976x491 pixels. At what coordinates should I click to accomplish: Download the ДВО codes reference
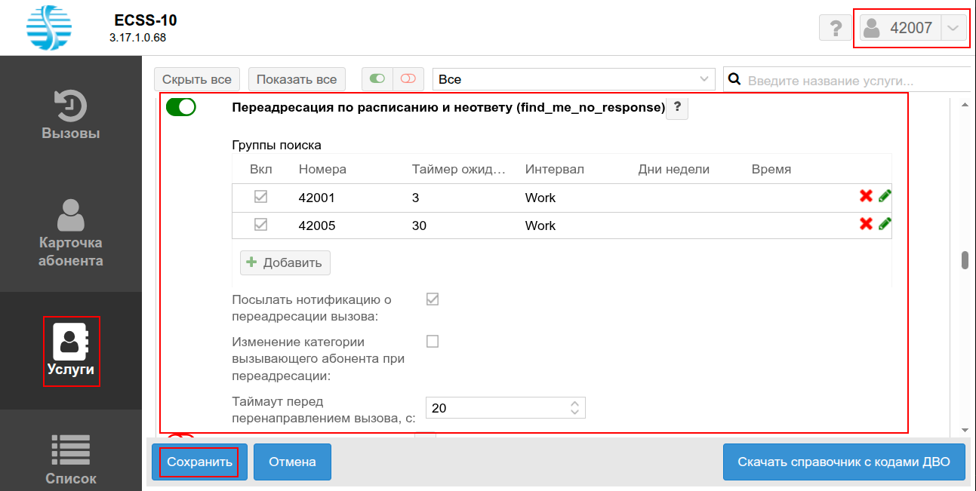tap(844, 462)
